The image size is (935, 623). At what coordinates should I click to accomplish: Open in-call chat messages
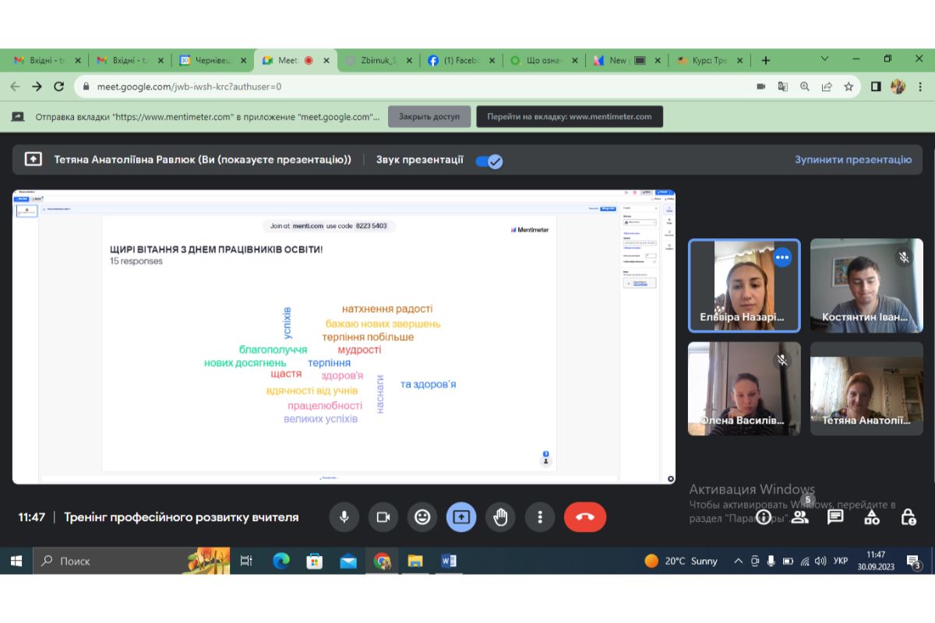pos(836,517)
